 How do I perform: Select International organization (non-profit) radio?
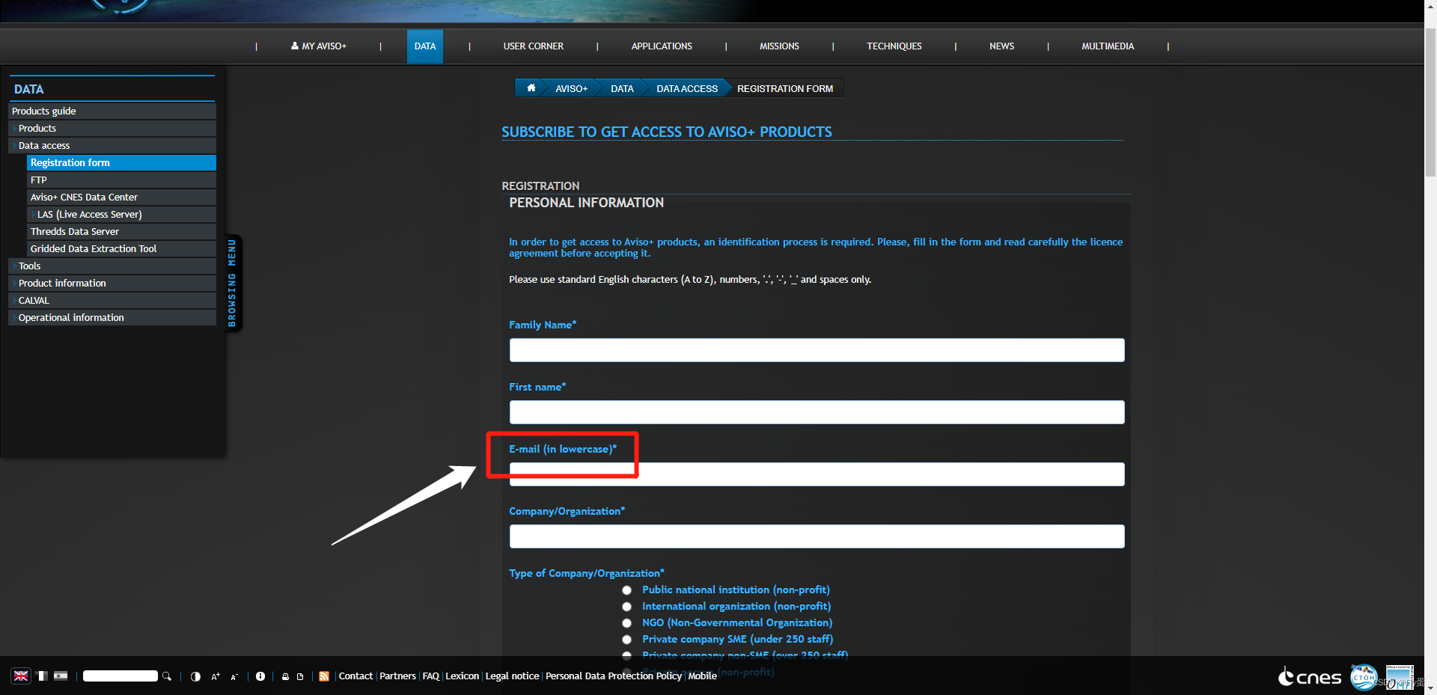coord(626,607)
